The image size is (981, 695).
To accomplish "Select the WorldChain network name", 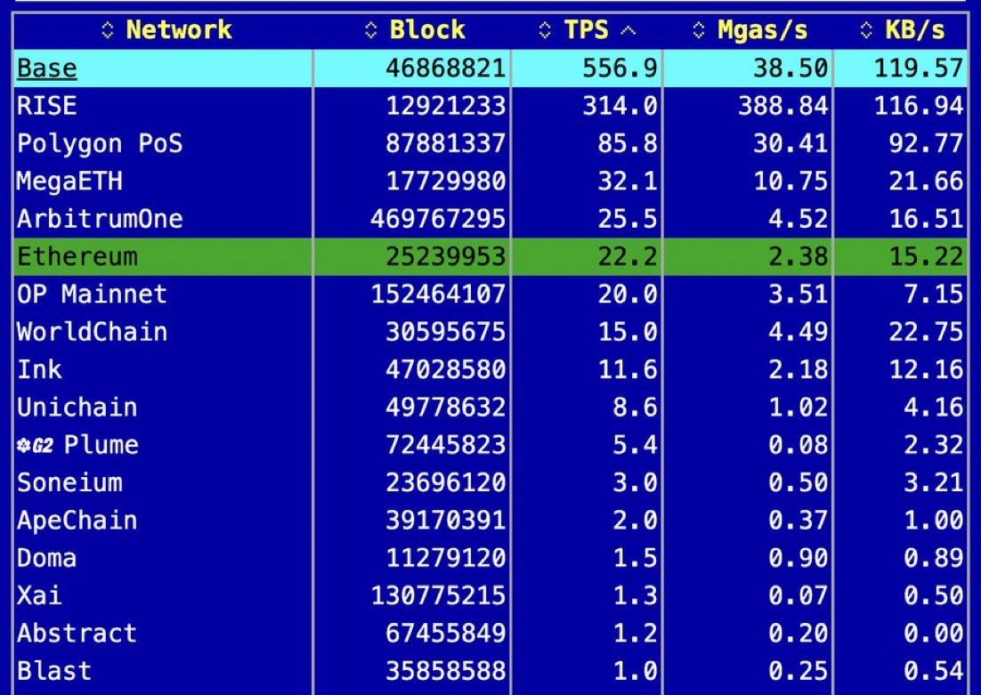I will click(x=92, y=332).
